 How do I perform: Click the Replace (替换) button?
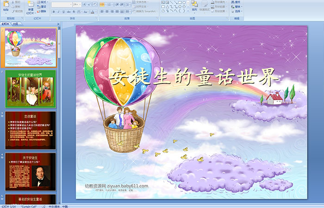237,6
